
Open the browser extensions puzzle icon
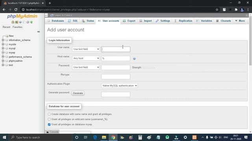pos(236,9)
